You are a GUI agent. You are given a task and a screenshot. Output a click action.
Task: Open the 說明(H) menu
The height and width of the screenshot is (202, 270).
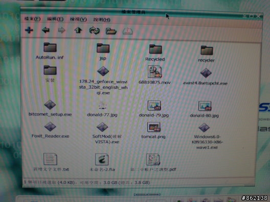click(102, 19)
